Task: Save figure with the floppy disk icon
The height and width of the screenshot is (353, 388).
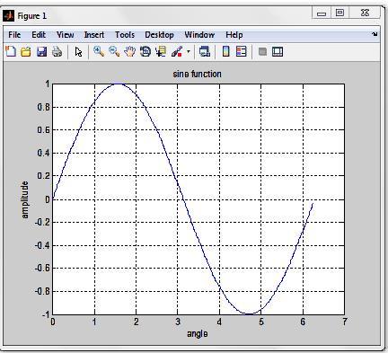Action: coord(41,52)
